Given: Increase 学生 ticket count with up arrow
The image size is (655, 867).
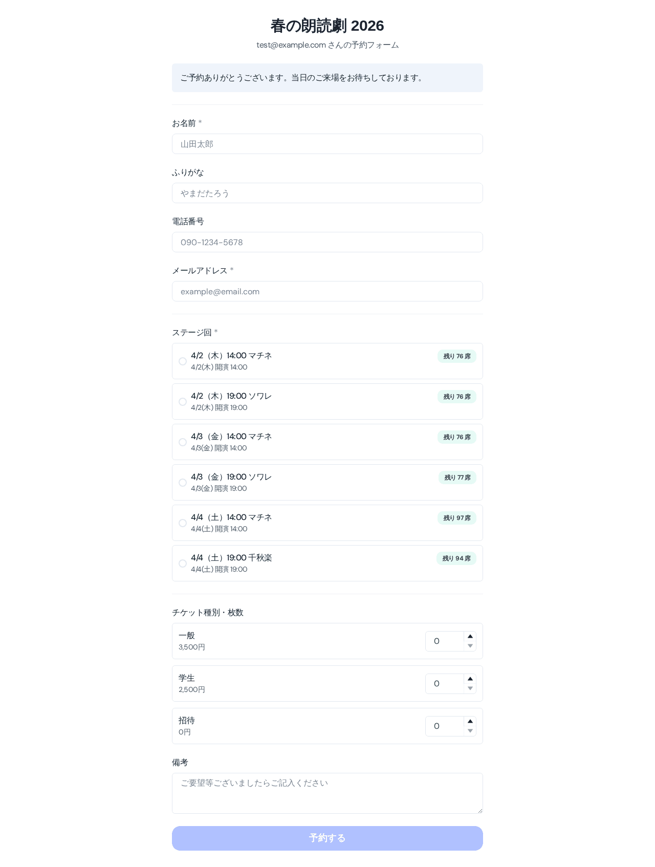Looking at the screenshot, I should [x=470, y=679].
